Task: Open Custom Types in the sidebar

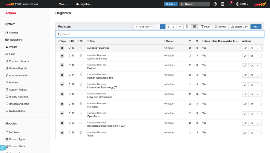Action: [x=15, y=139]
